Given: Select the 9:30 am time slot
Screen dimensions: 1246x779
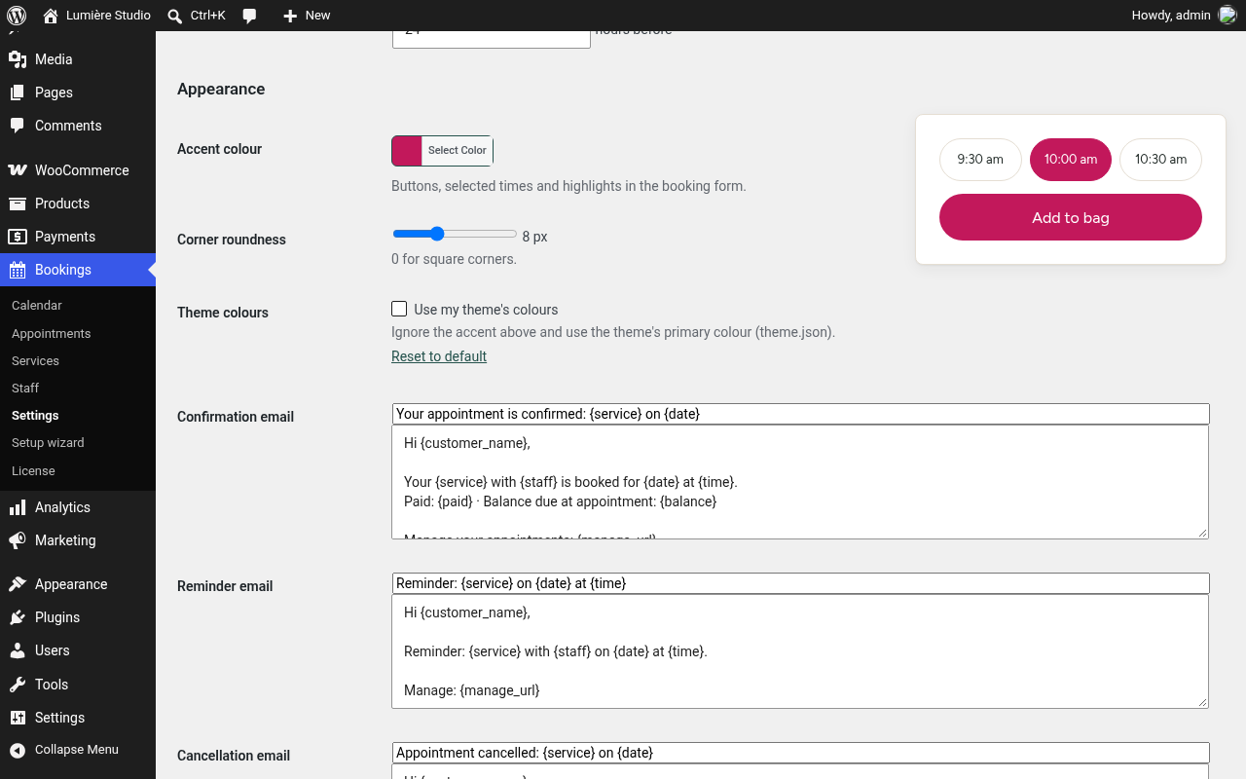Looking at the screenshot, I should (x=980, y=160).
